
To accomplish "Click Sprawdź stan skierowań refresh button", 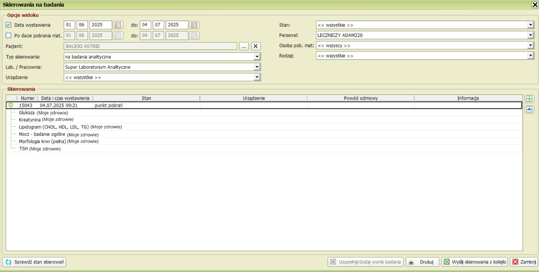I will click(35, 262).
